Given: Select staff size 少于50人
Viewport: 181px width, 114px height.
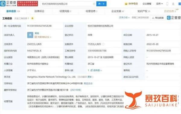Looking at the screenshot, I should coord(31,70).
